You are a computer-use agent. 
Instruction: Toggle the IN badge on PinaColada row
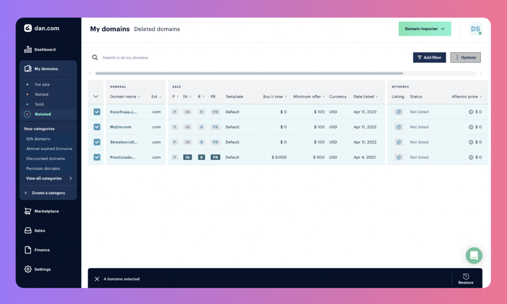[187, 157]
